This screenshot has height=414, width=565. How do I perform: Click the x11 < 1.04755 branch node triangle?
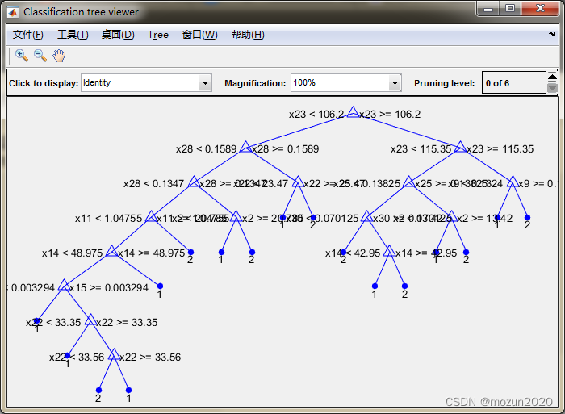tap(152, 216)
